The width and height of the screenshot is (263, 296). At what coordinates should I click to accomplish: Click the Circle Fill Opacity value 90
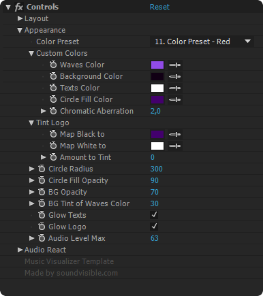point(155,180)
